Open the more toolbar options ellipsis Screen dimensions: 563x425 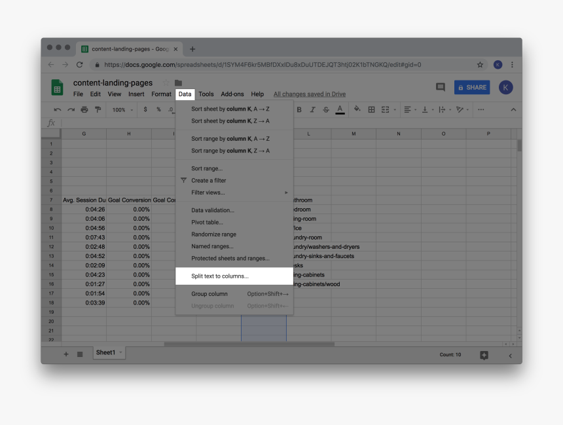[481, 109]
